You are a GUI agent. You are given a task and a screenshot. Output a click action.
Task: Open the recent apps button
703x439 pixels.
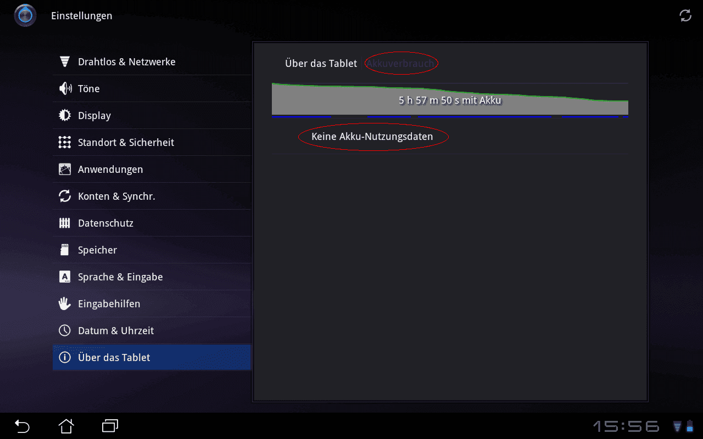pos(110,425)
